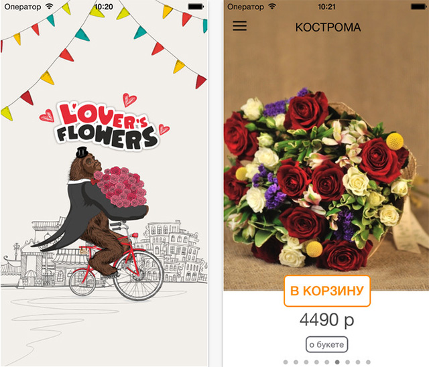Tap the 10:21 clock in the status bar
The width and height of the screenshot is (429, 367).
326,7
